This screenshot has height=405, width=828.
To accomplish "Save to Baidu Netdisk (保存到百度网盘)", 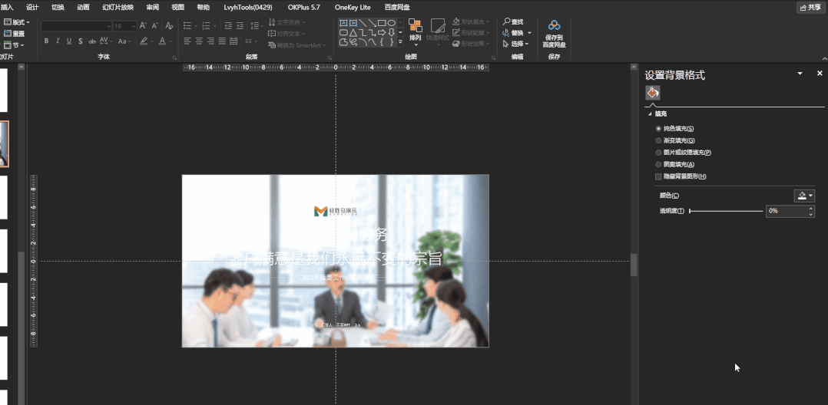I will 554,33.
